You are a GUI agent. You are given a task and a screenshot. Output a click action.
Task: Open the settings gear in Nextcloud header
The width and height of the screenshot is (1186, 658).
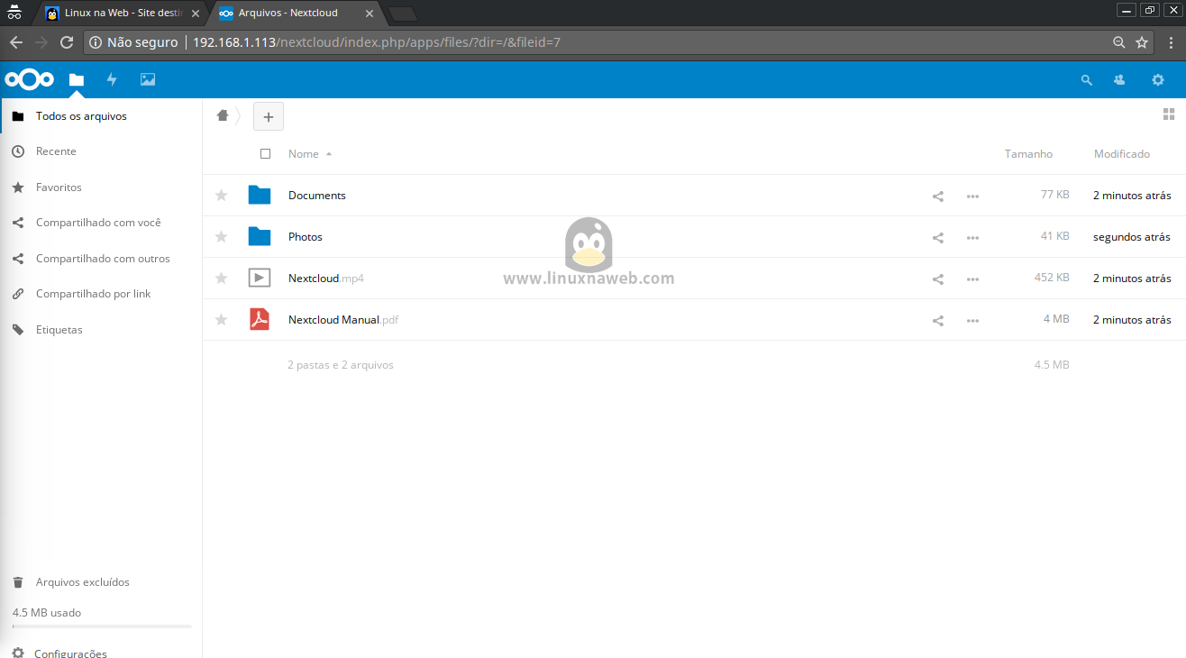(1157, 79)
